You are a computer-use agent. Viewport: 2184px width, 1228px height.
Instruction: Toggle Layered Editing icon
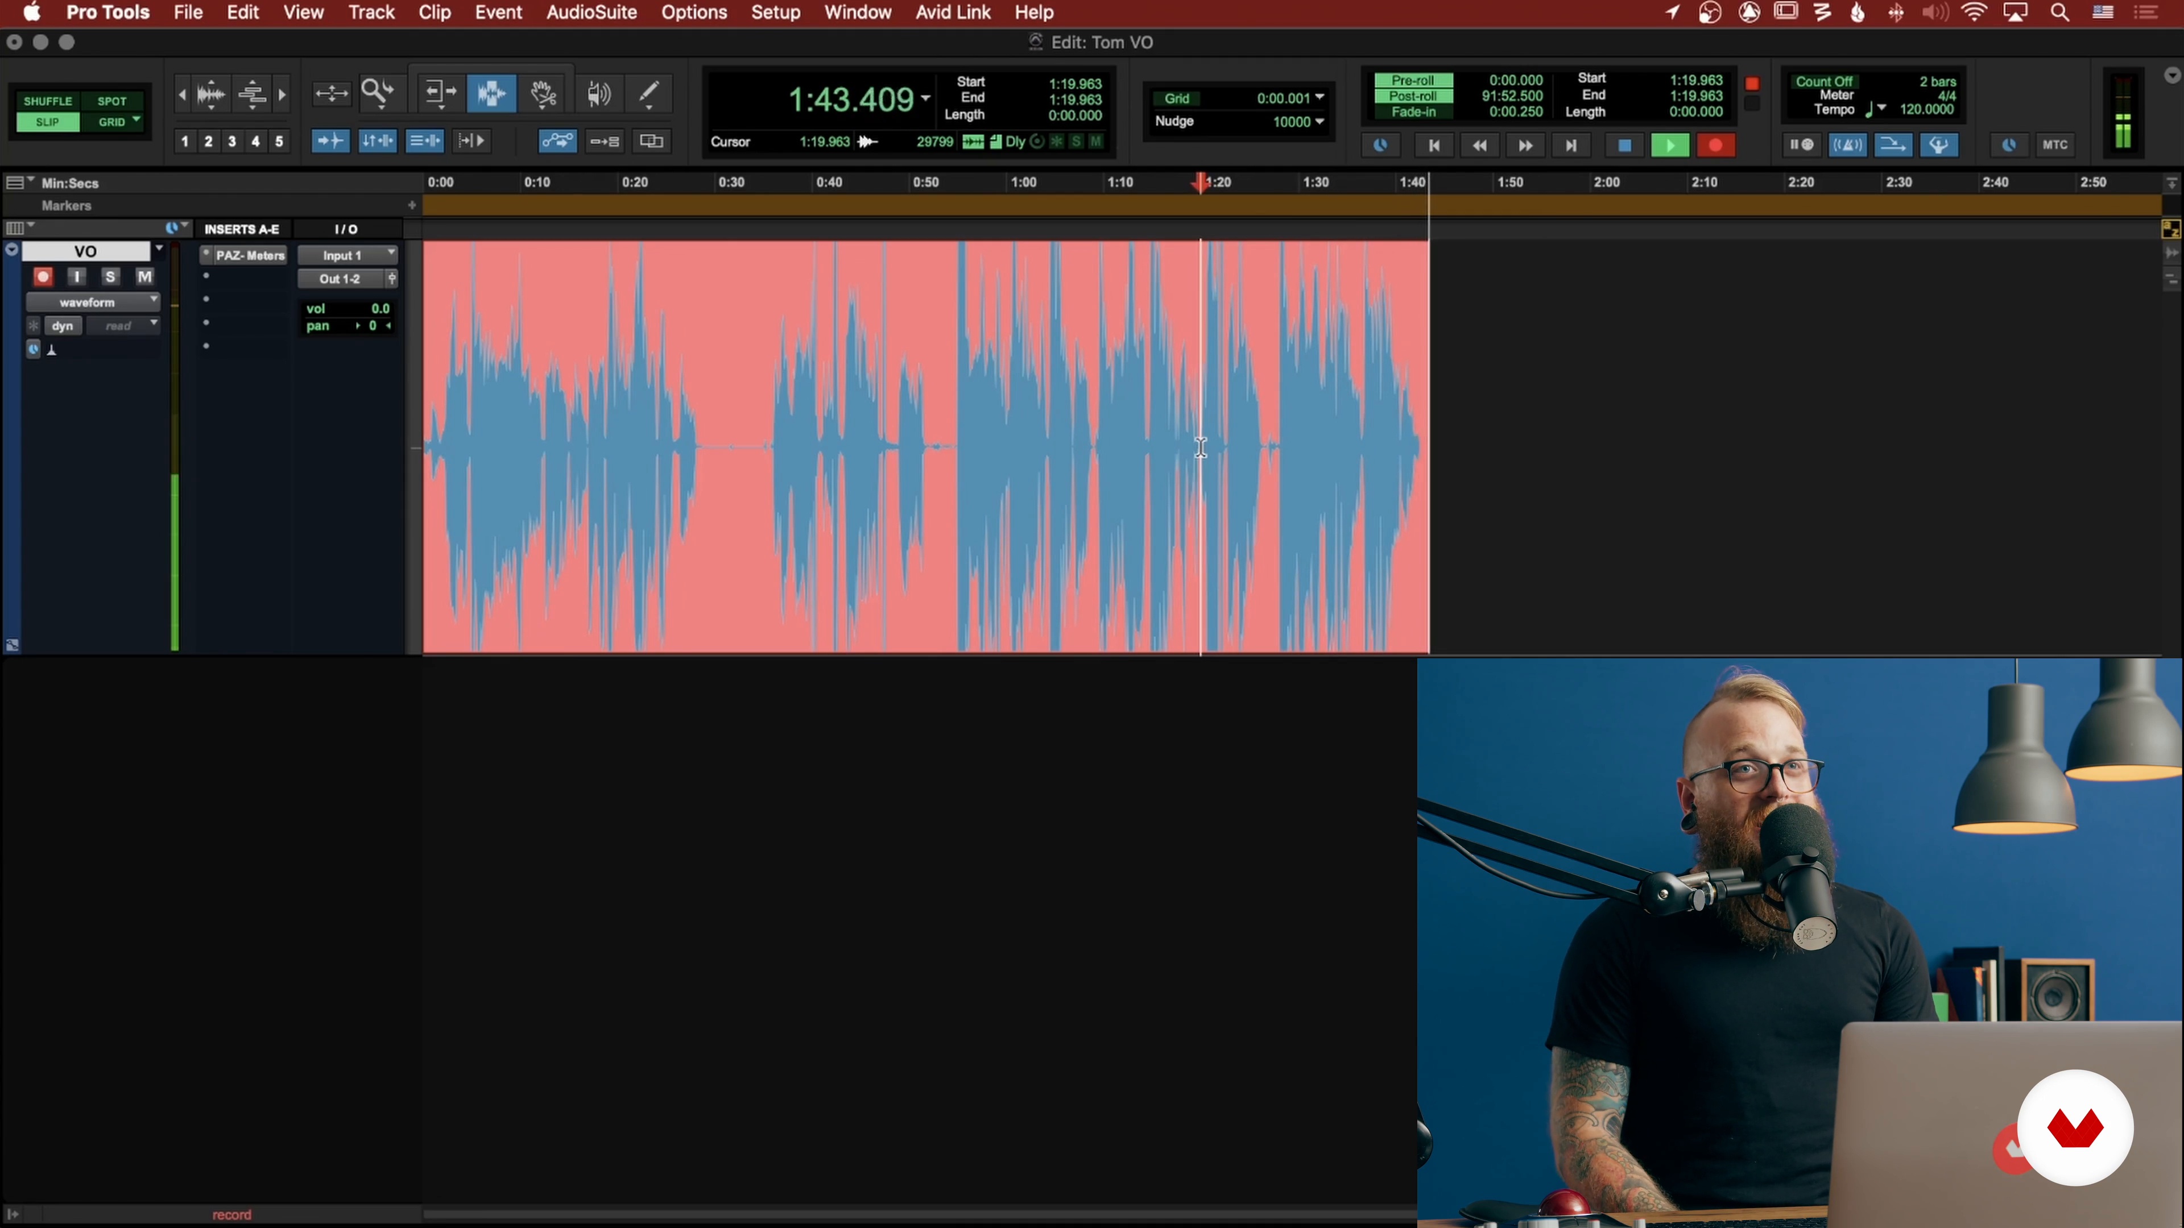(x=651, y=140)
